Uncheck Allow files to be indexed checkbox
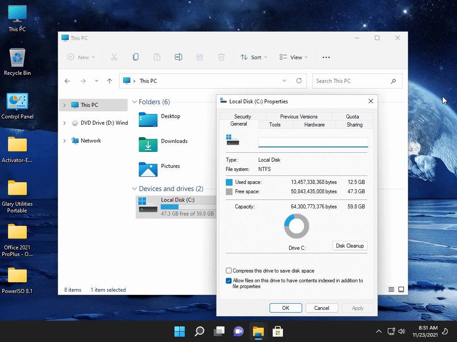Viewport: 457px width, 342px height. (229, 281)
